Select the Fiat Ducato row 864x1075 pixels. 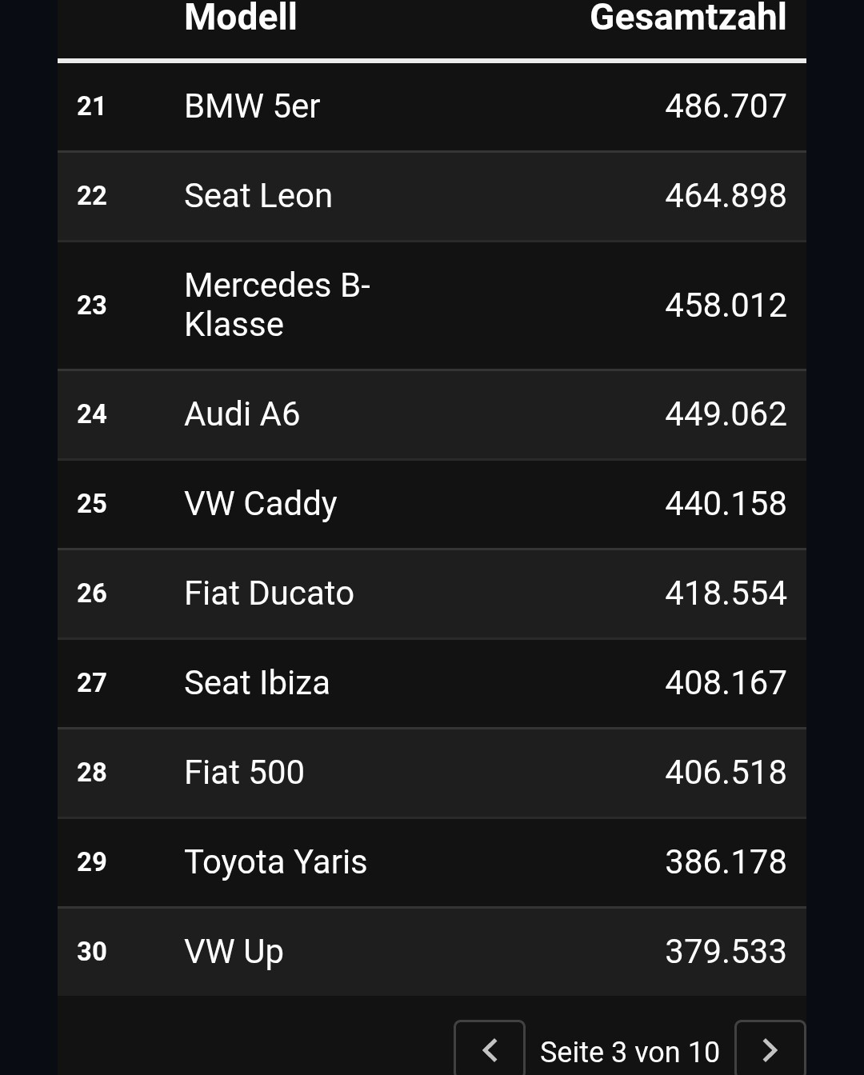tap(432, 593)
